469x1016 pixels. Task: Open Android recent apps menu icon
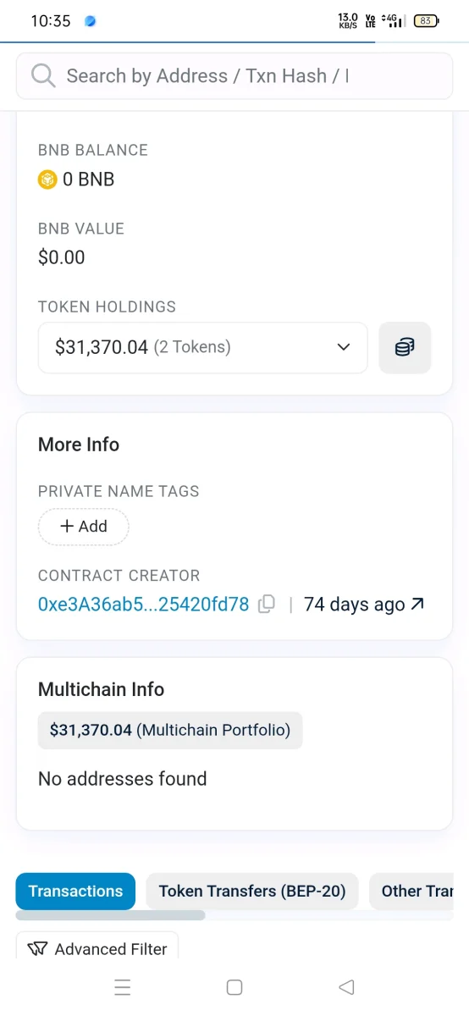coord(123,987)
